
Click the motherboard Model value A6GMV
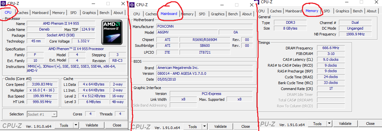coord(187,33)
